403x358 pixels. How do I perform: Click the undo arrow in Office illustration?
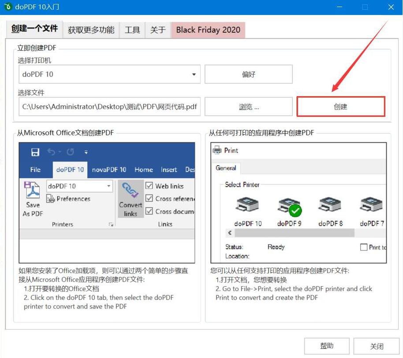(51, 152)
